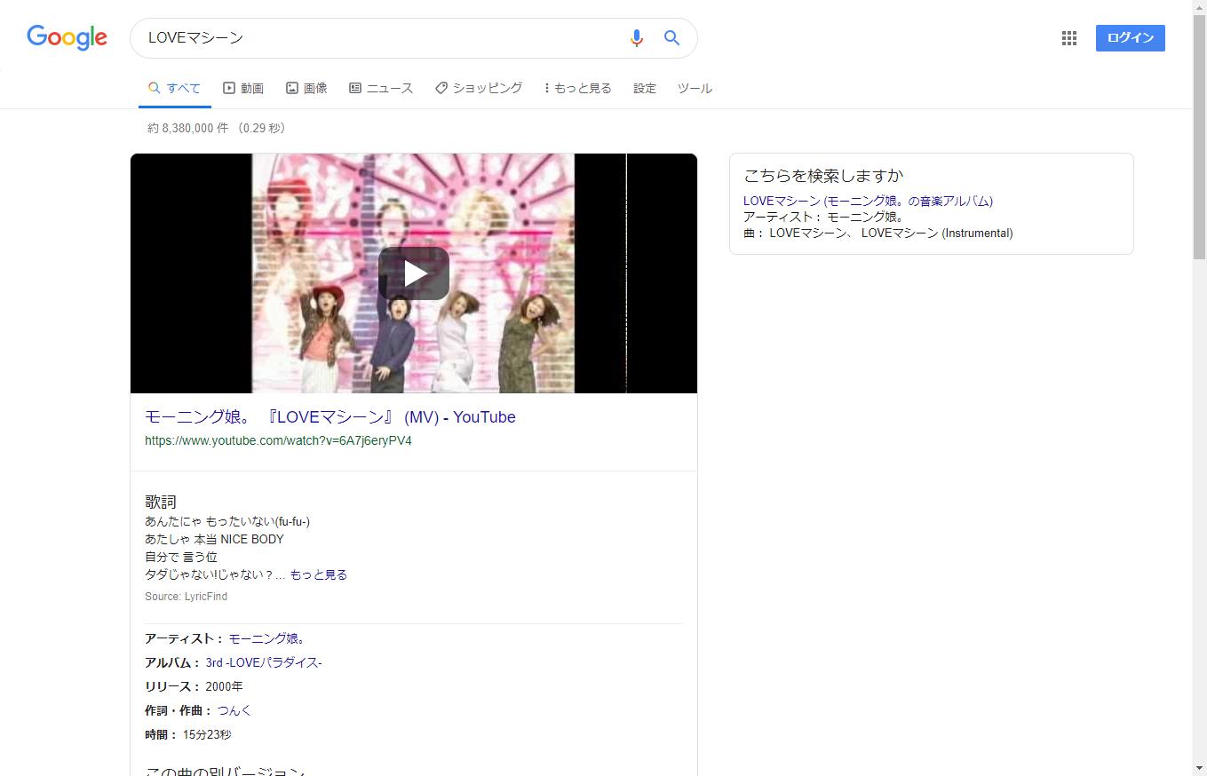Click the youtube.com/watch URL
1207x776 pixels.
[278, 440]
